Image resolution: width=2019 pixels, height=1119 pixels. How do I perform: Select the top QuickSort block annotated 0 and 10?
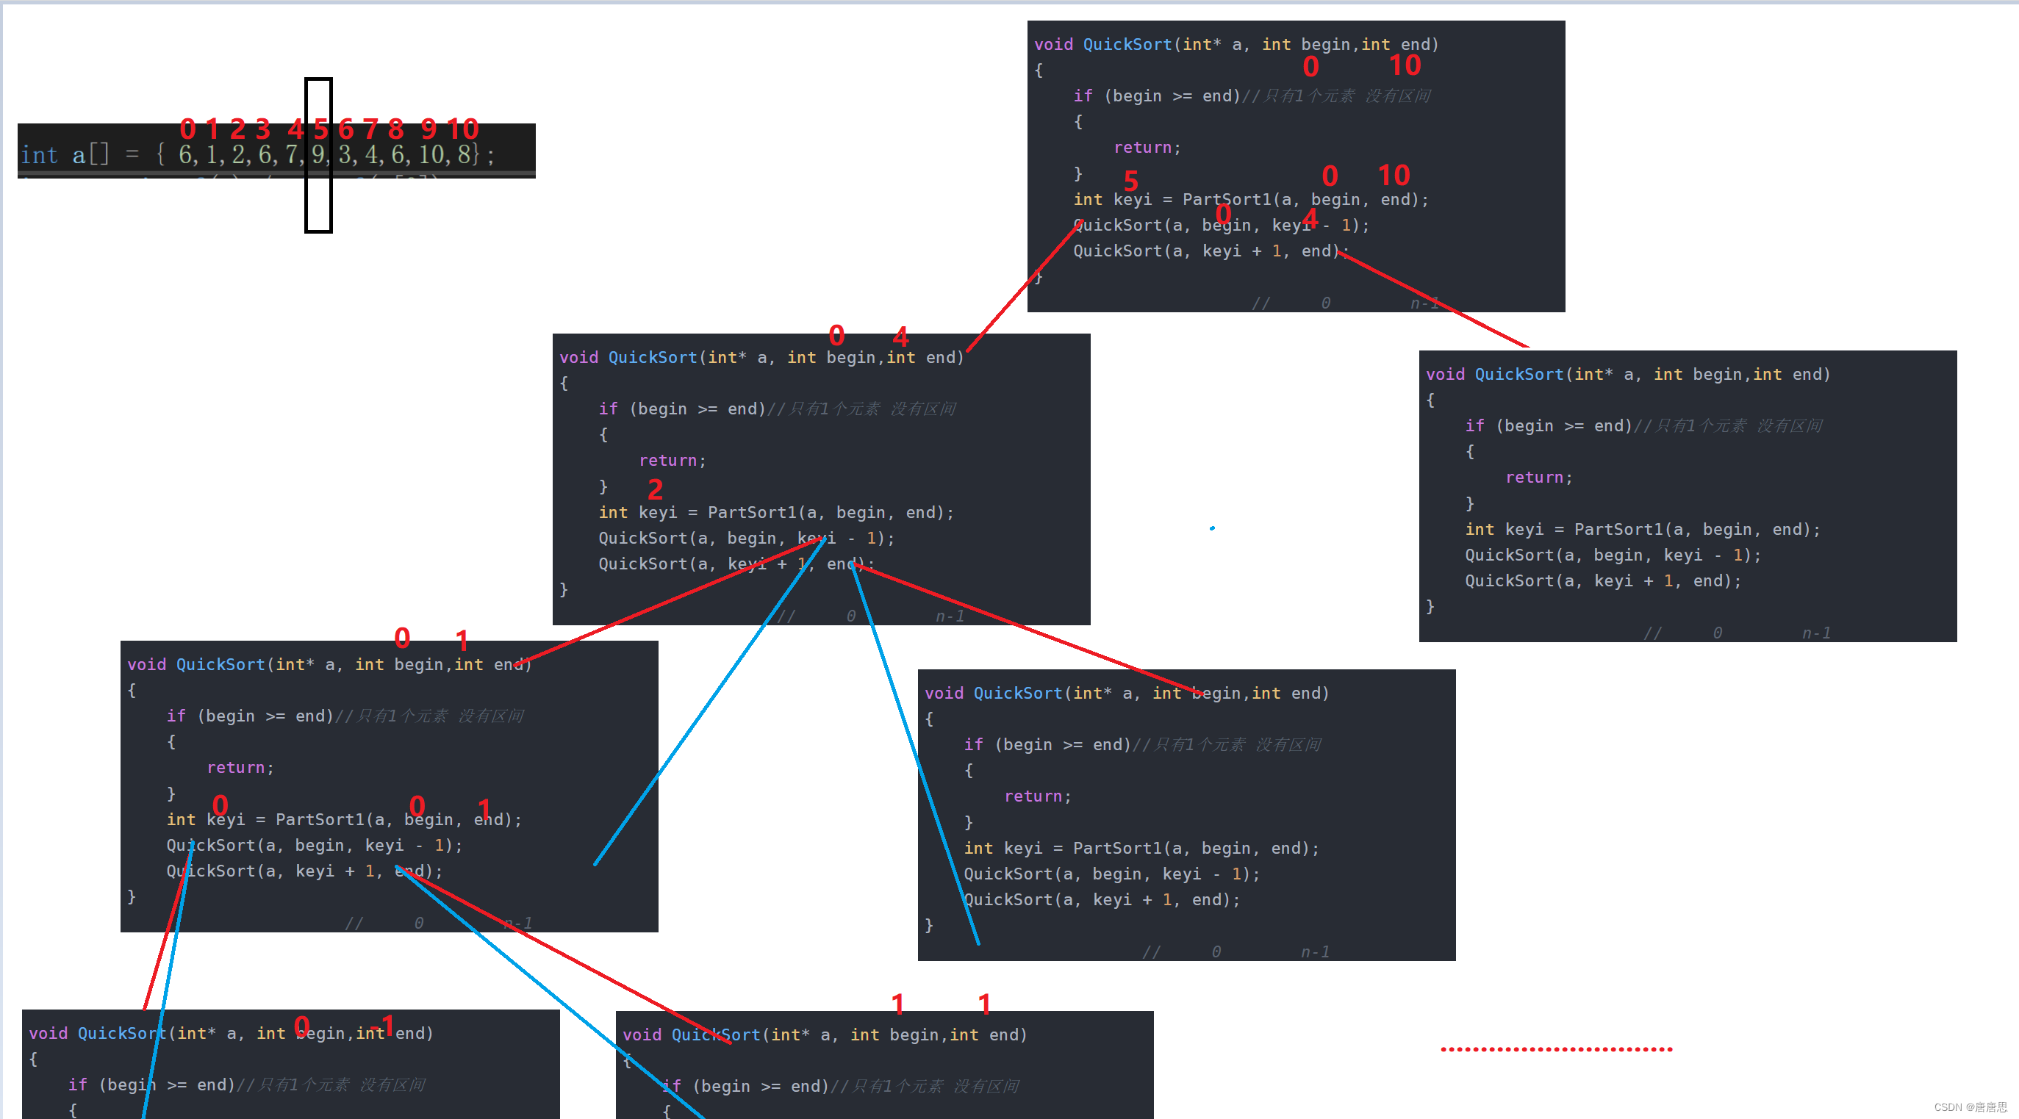pos(1296,166)
